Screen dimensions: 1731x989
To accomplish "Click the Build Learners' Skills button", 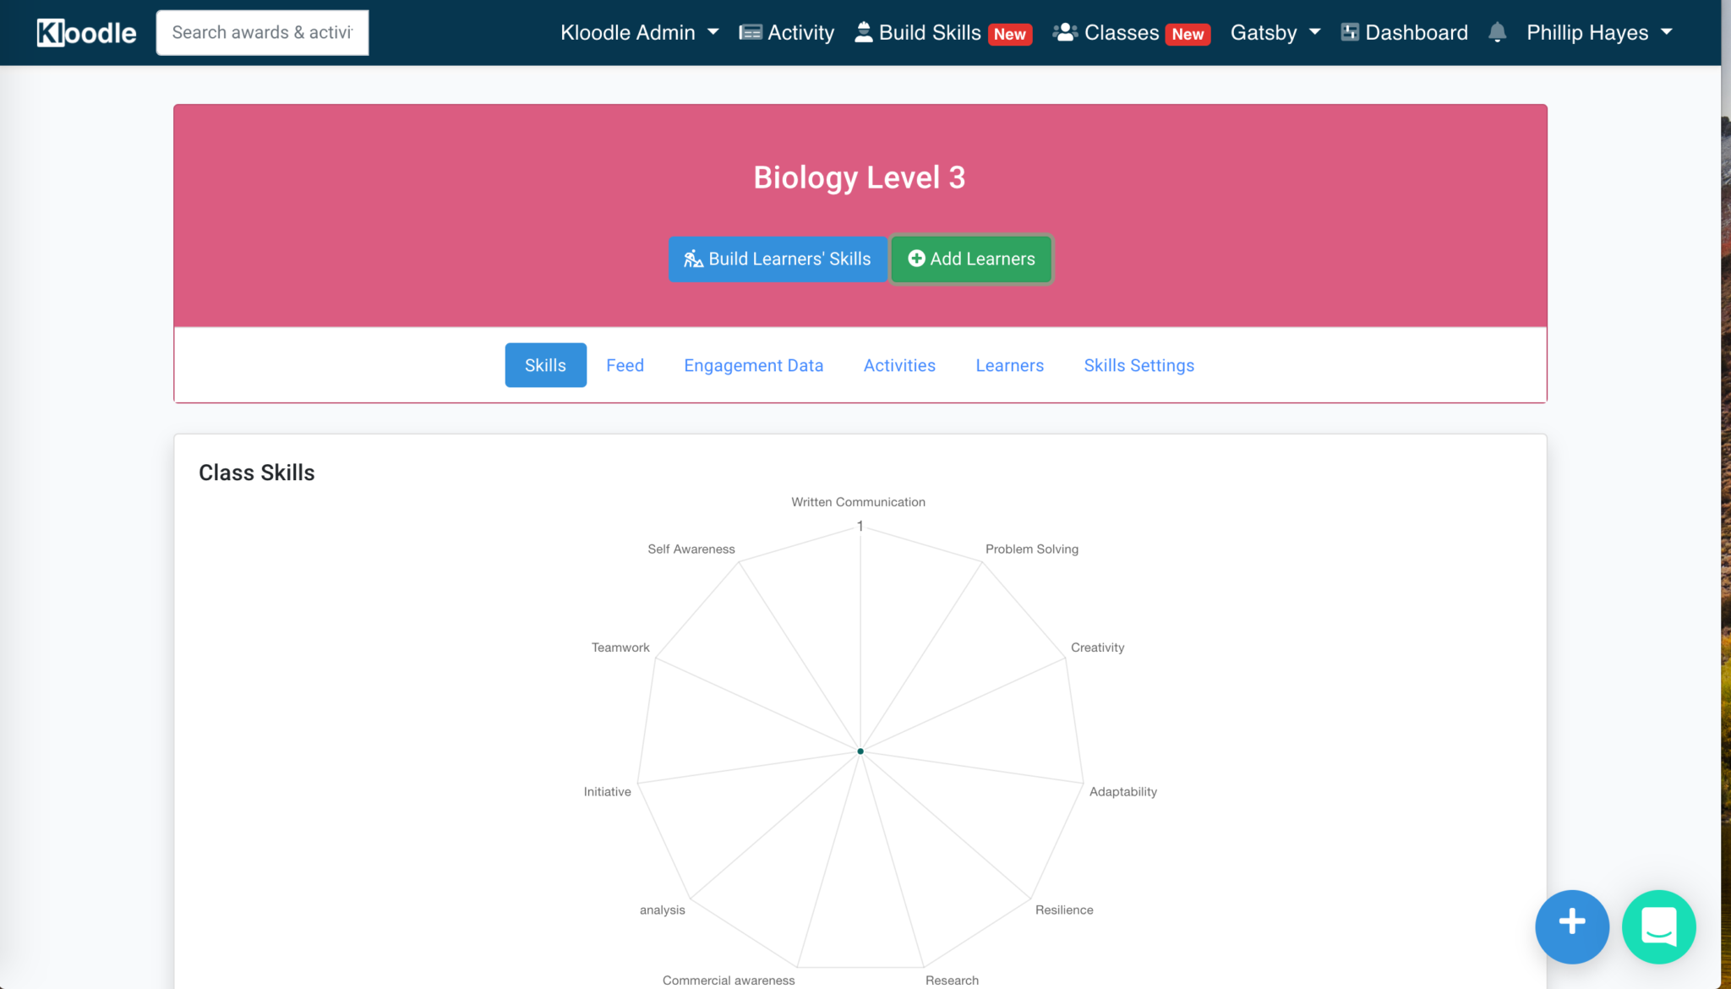I will pyautogui.click(x=777, y=259).
